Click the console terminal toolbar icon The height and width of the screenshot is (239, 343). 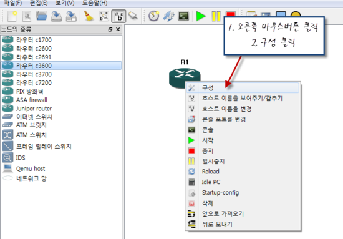pos(183,16)
